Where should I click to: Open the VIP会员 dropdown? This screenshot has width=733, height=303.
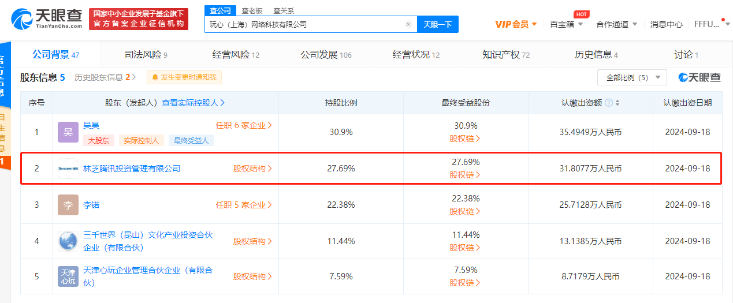(x=516, y=24)
